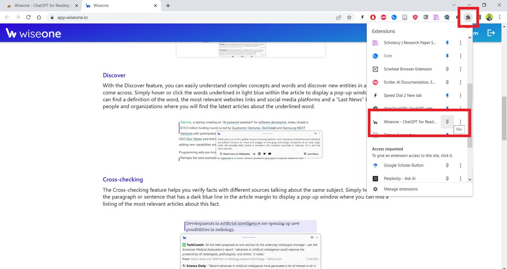Pin the Sciwheel Browser Extension

click(x=447, y=69)
